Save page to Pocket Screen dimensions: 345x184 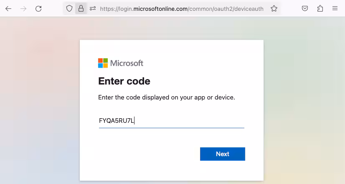(x=305, y=8)
